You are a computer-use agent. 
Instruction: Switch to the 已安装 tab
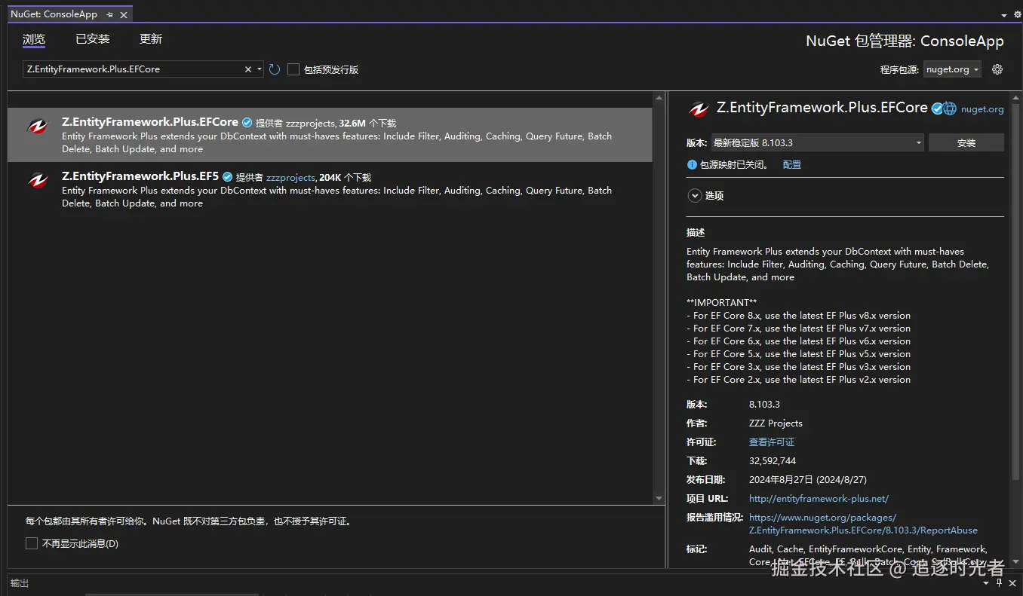93,39
